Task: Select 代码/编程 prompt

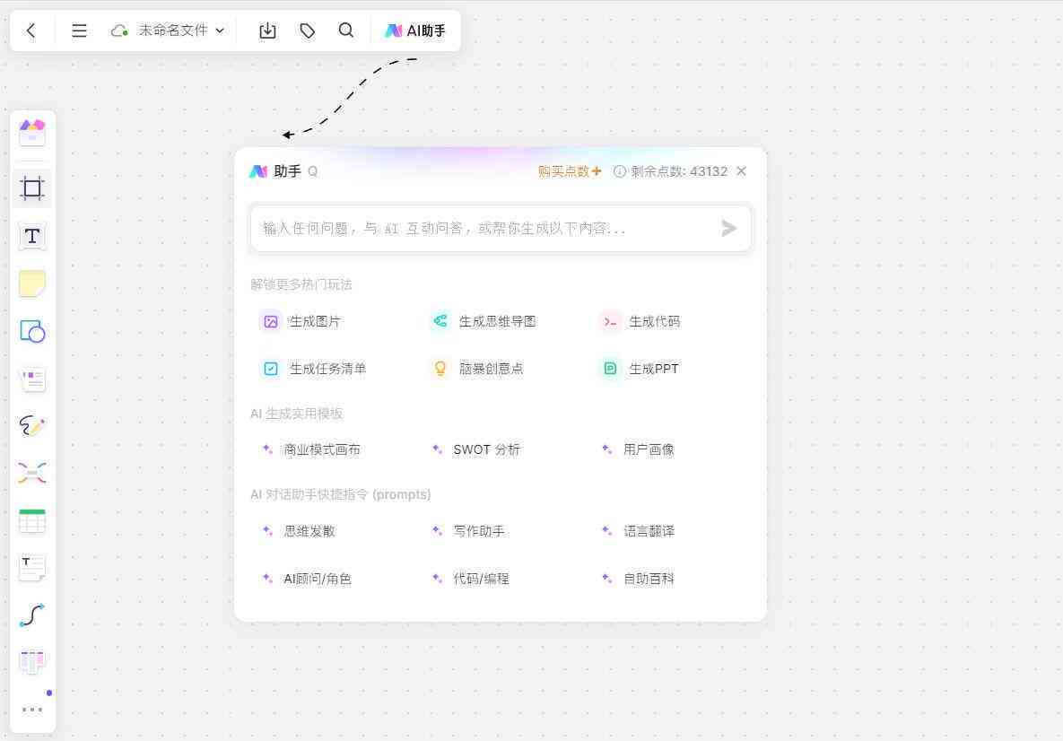Action: pyautogui.click(x=470, y=579)
